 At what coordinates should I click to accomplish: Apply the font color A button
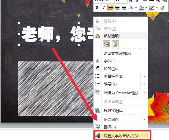(x=131, y=8)
